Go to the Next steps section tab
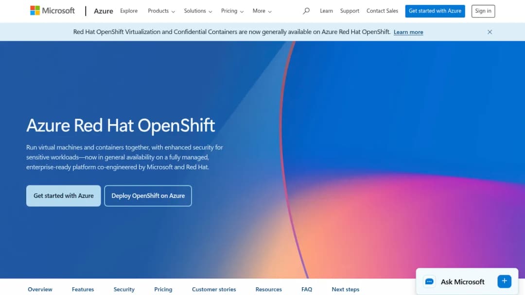 click(x=345, y=289)
